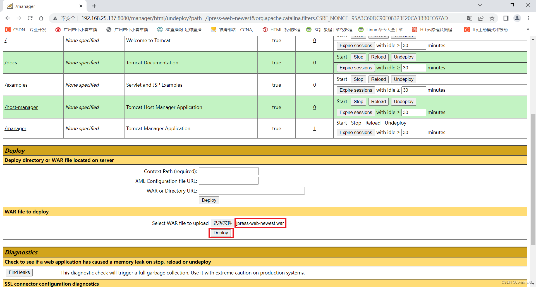Open the /docs application link
Viewport: 536px width, 287px height.
11,63
